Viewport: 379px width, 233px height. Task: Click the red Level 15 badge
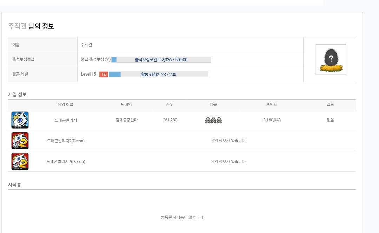104,75
